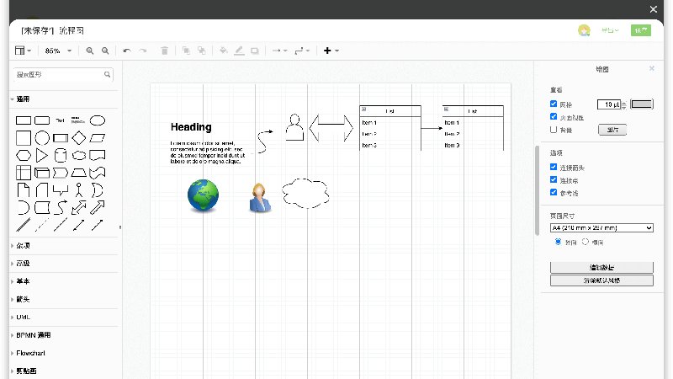Choose the triangle shape

41,155
